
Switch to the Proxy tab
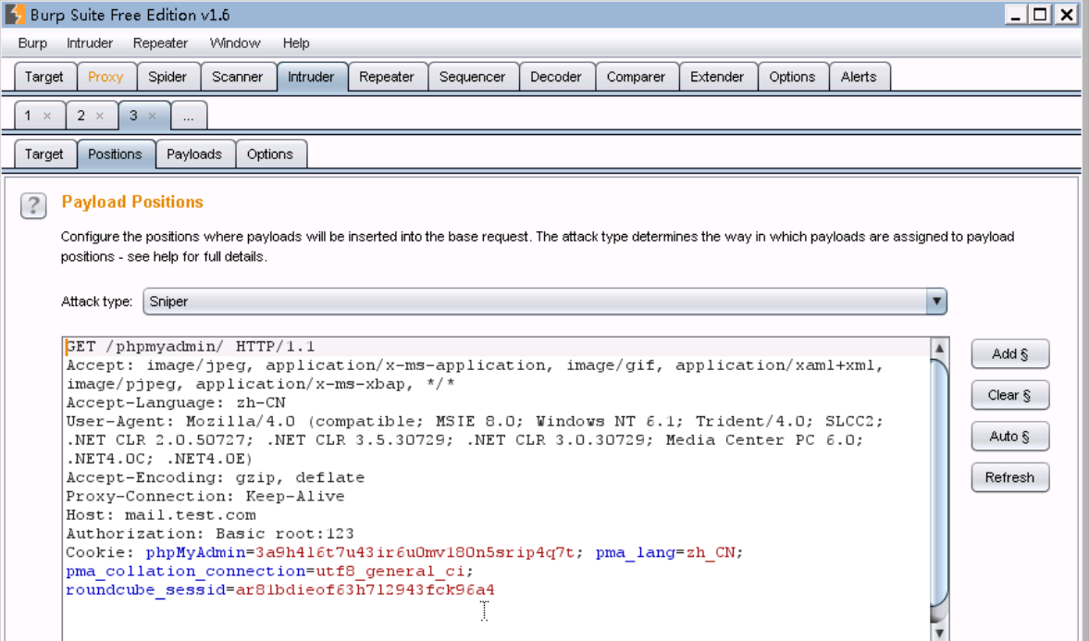click(105, 77)
